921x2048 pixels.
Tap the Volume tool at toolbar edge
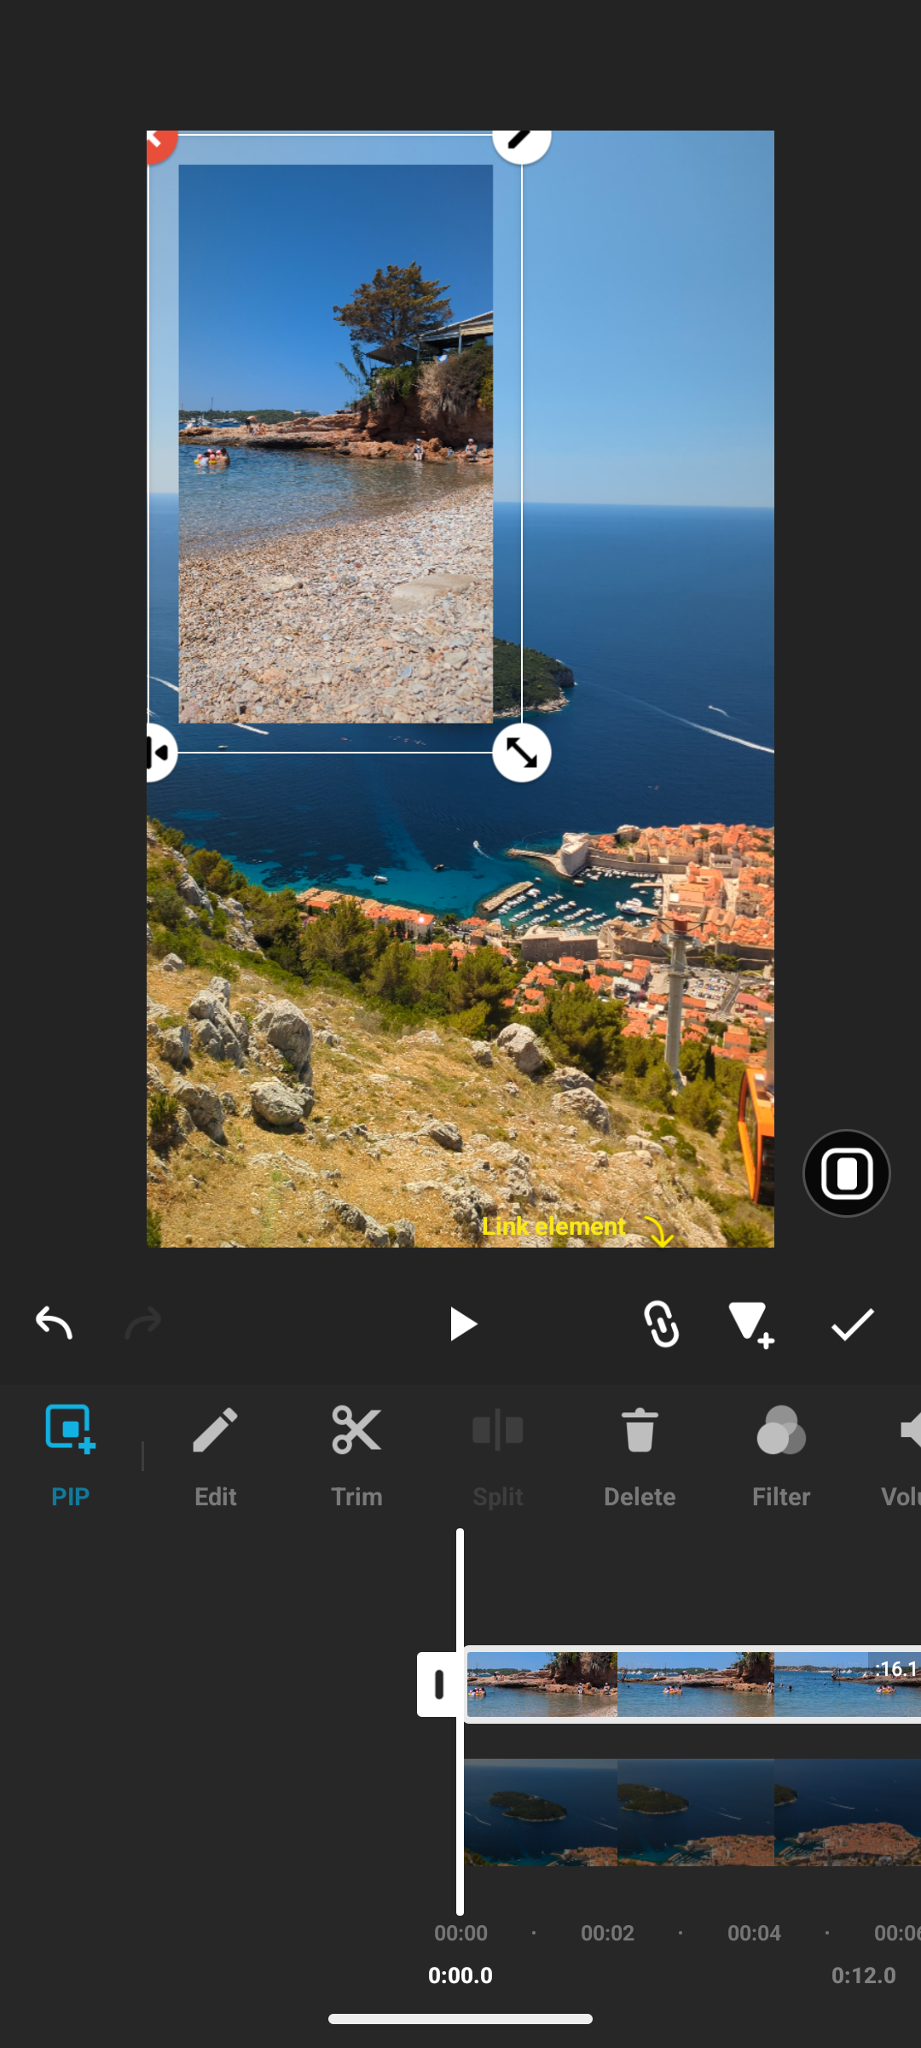click(901, 1457)
